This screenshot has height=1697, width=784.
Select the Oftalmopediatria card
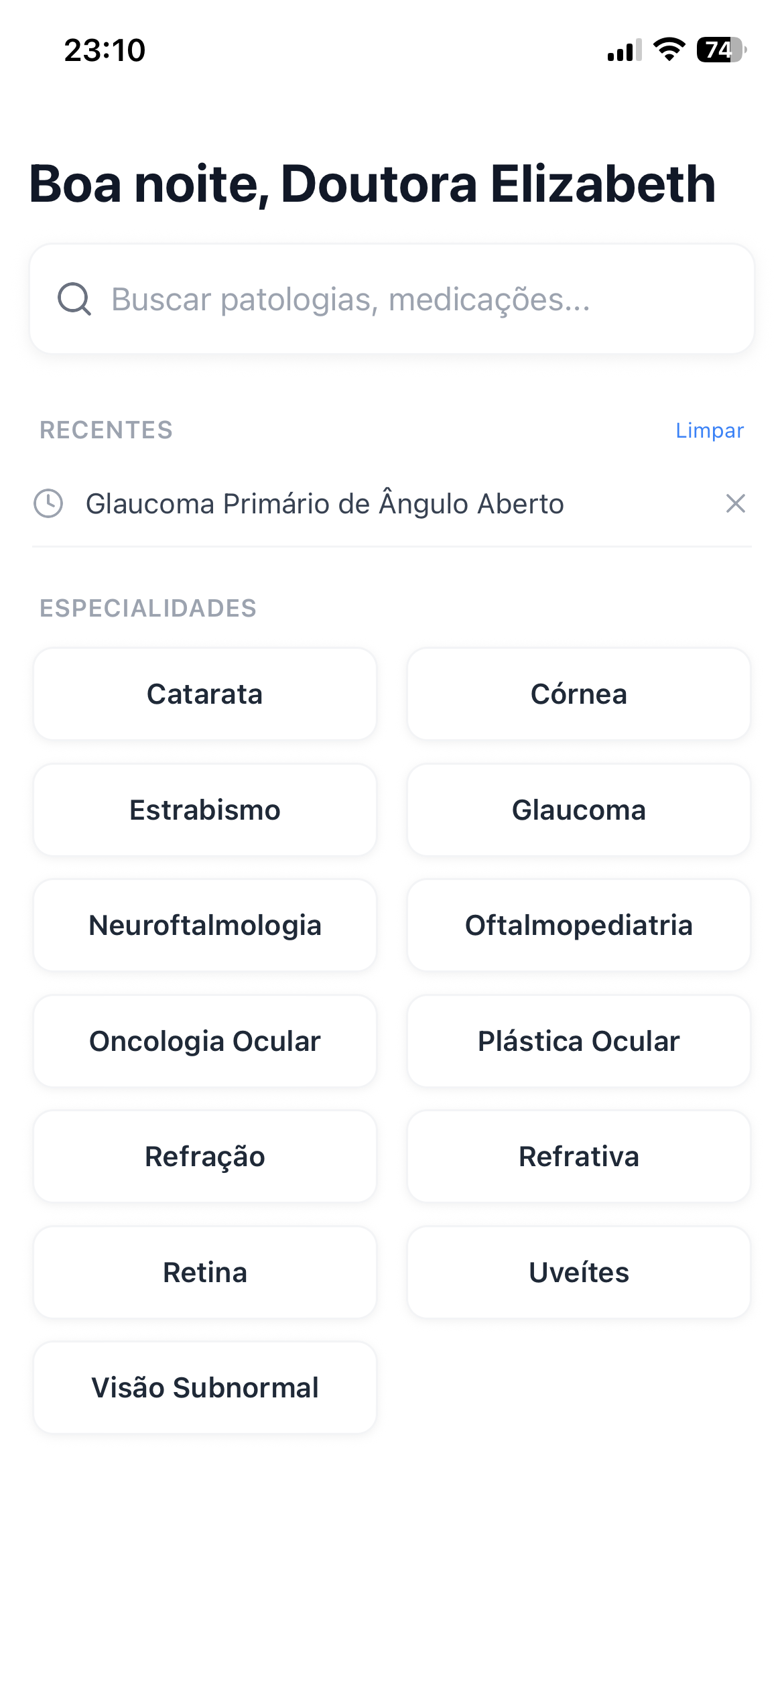tap(579, 925)
